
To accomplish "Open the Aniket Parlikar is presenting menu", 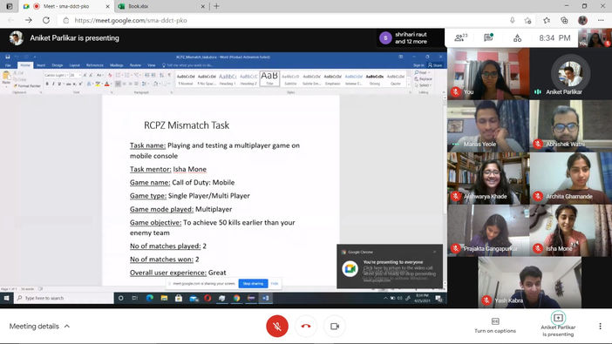I will pos(558,325).
